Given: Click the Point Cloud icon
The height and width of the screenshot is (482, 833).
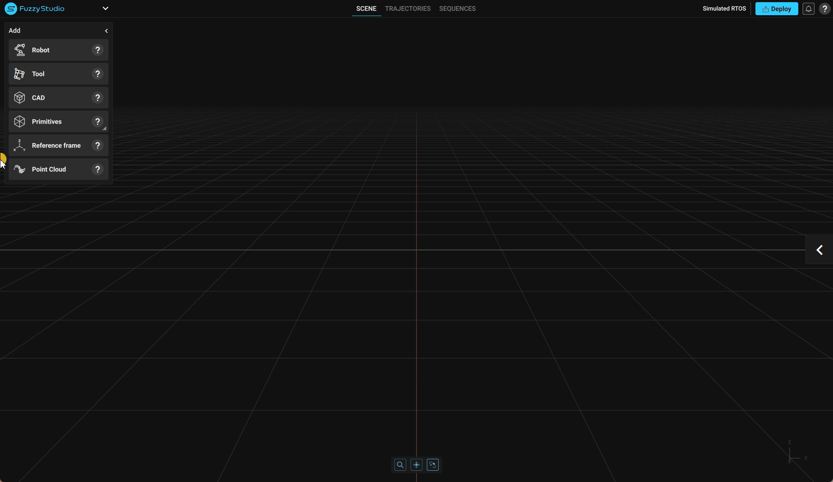Looking at the screenshot, I should click(20, 169).
